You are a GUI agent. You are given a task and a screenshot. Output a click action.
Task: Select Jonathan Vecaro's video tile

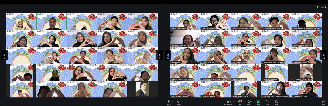[306, 21]
